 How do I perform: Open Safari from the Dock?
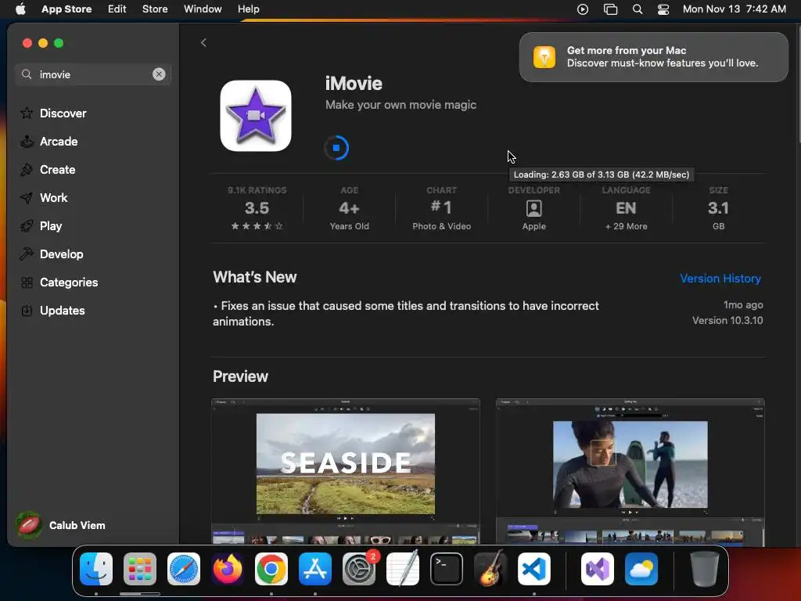tap(184, 569)
